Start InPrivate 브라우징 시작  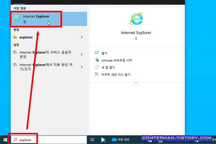117,60
